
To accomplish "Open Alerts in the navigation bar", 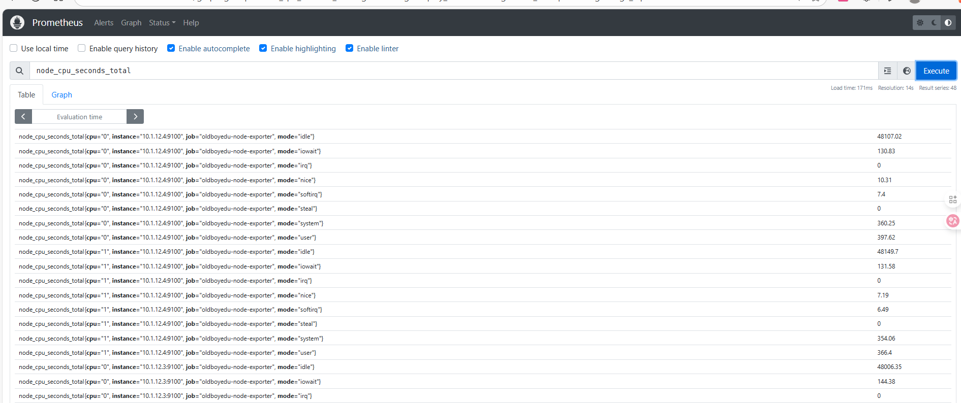I will [104, 23].
